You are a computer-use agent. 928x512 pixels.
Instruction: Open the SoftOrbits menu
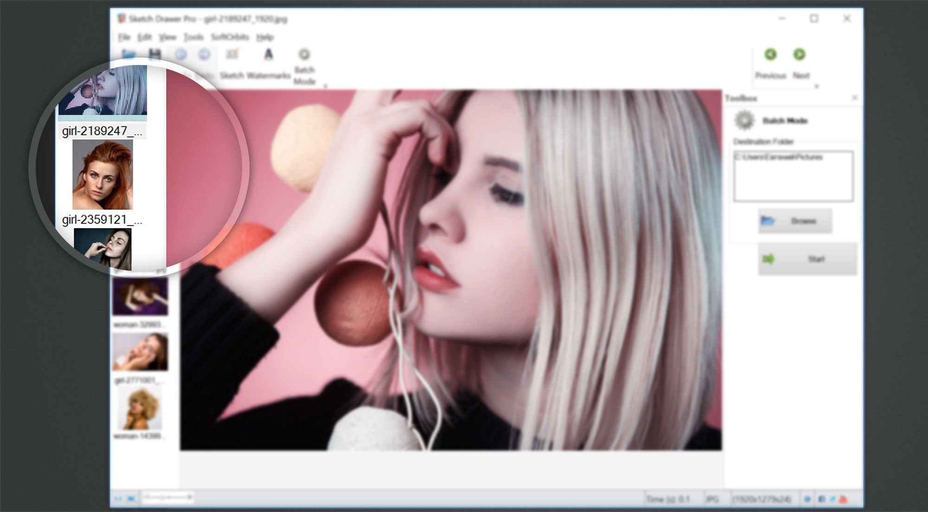(230, 37)
